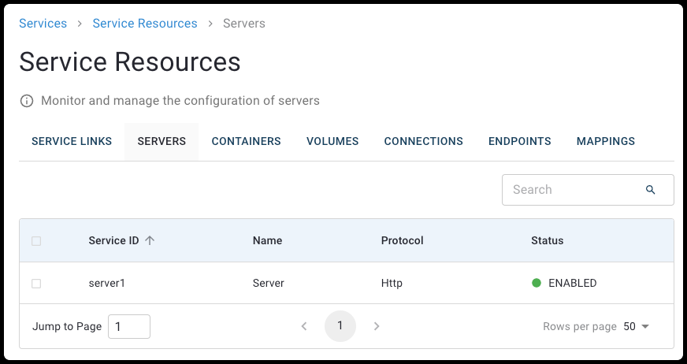The width and height of the screenshot is (687, 364).
Task: Click page 1 pagination button
Action: pos(340,326)
